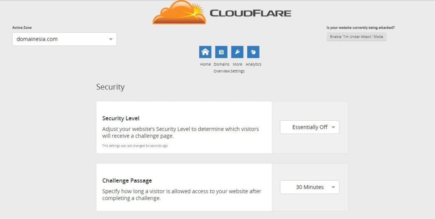Viewport: 435px width, 219px height.
Task: Expand the Active Zone domain dropdown
Action: pyautogui.click(x=65, y=39)
